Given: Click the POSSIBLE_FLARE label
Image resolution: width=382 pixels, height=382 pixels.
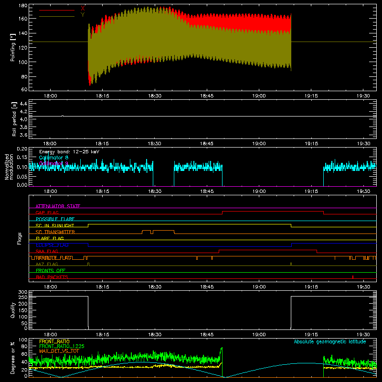Looking at the screenshot, I should coord(55,219).
